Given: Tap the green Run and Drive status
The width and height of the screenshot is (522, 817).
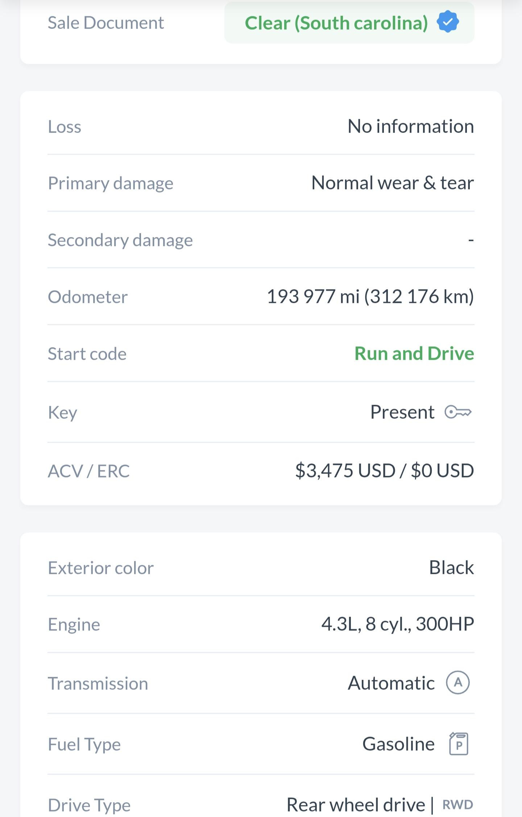Looking at the screenshot, I should [x=414, y=353].
